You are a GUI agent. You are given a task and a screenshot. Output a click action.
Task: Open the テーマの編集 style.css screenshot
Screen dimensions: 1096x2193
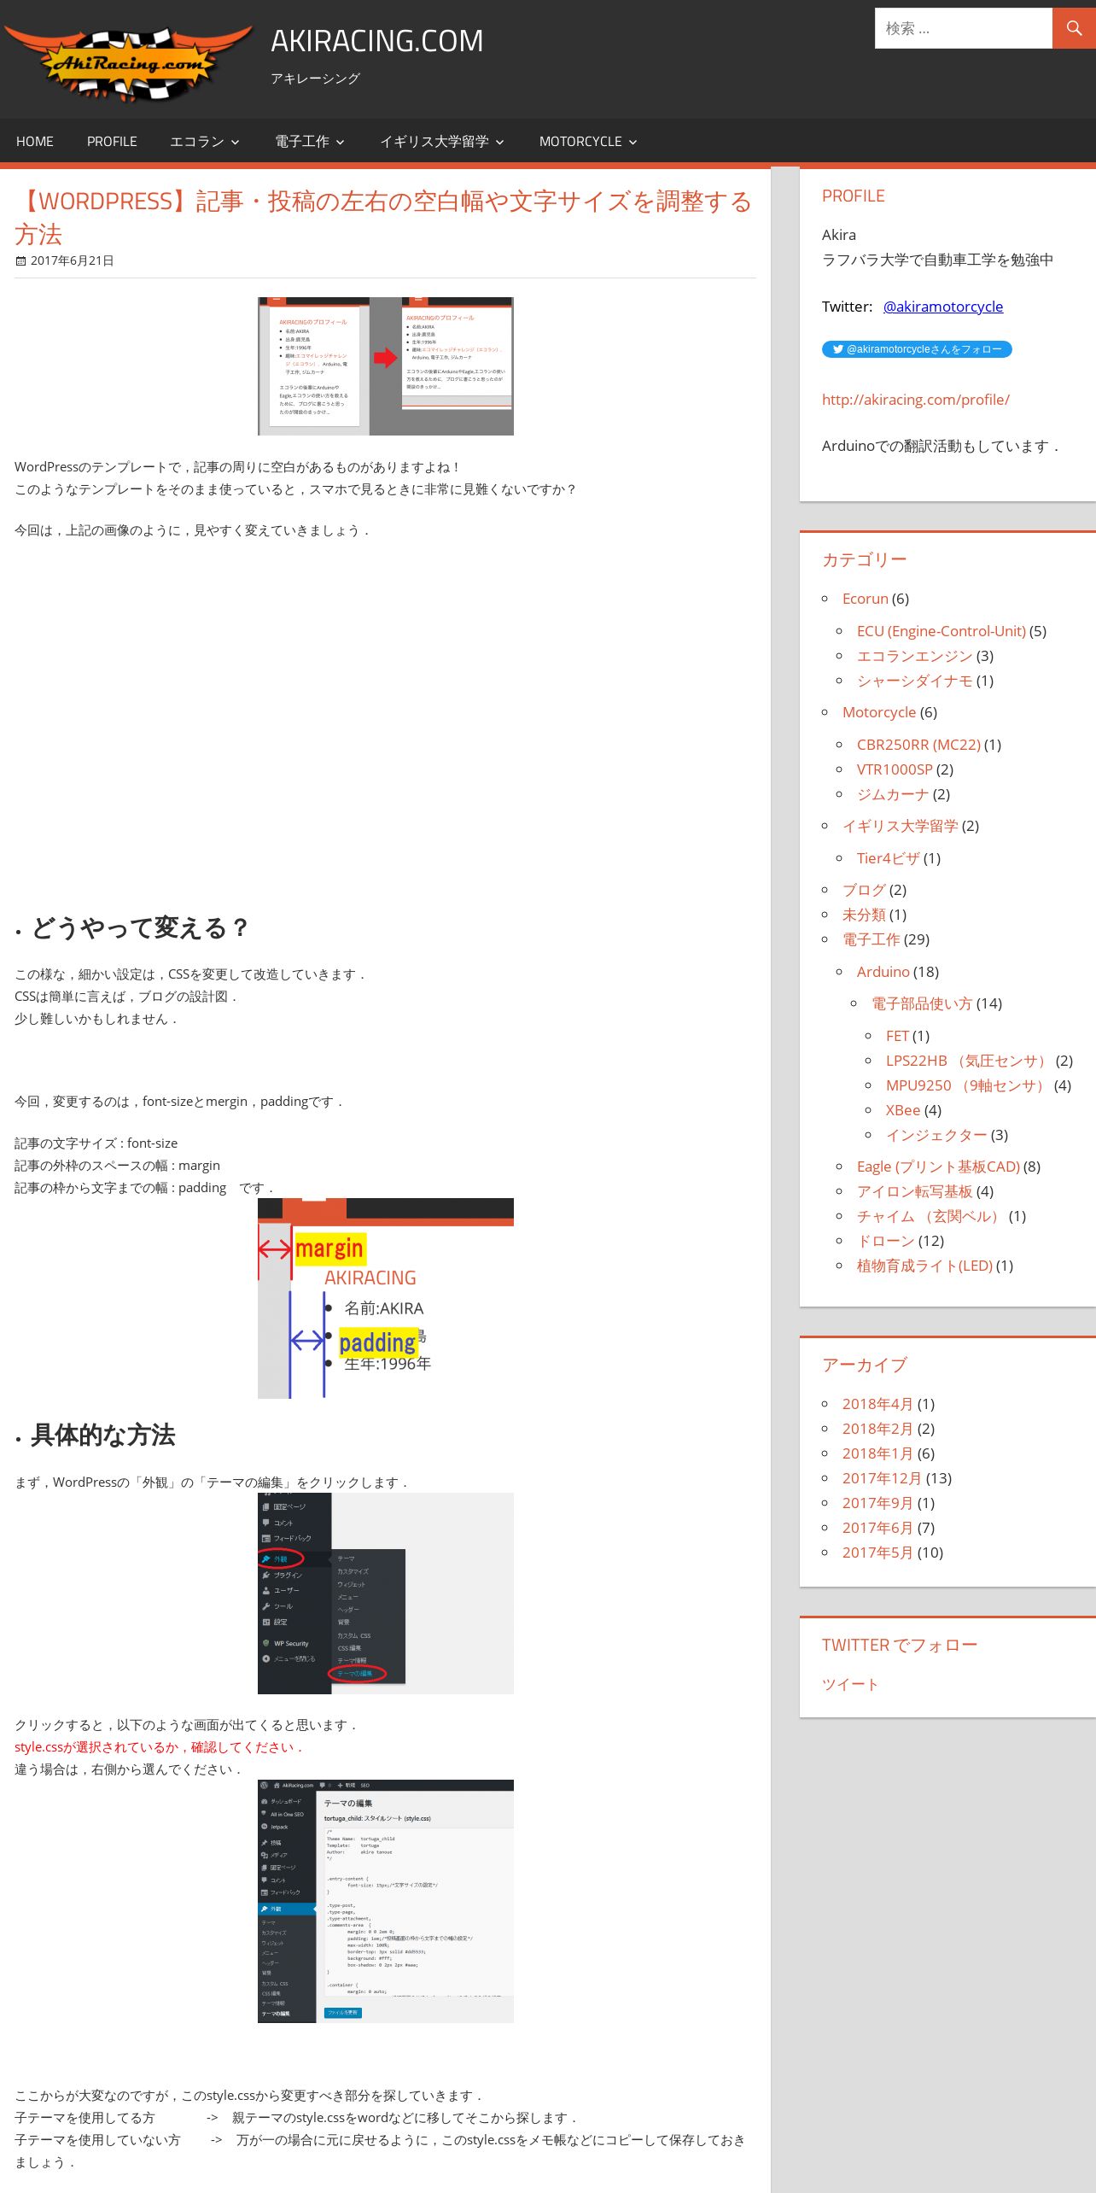(386, 1901)
